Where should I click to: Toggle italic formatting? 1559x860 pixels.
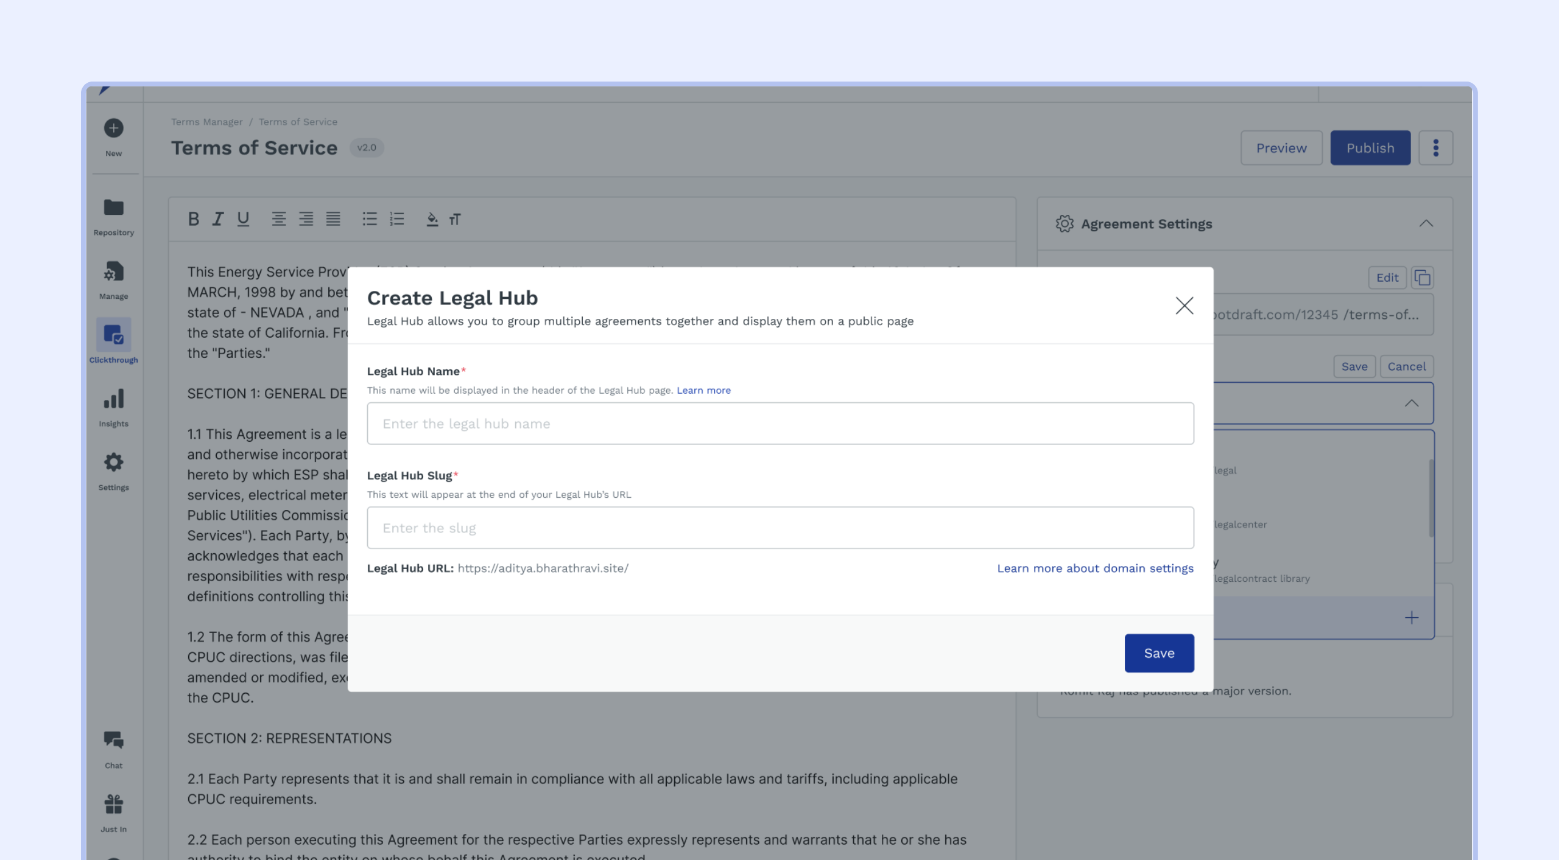[x=217, y=219]
